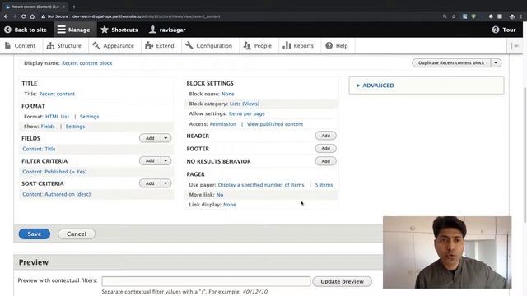The height and width of the screenshot is (296, 527).
Task: Edit Block name None link
Action: click(227, 94)
